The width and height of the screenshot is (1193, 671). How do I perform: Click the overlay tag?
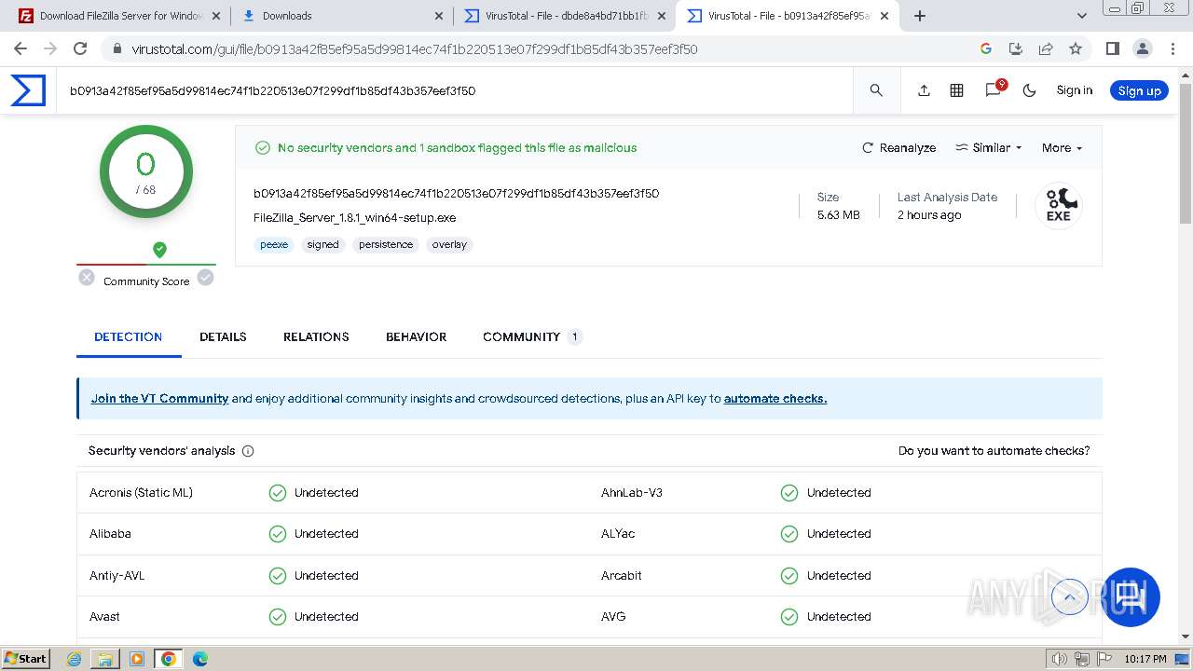pos(449,244)
